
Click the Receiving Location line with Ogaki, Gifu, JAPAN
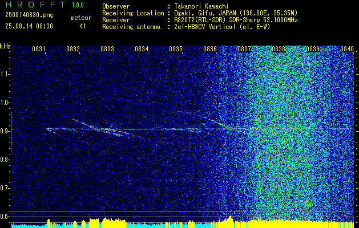200,13
